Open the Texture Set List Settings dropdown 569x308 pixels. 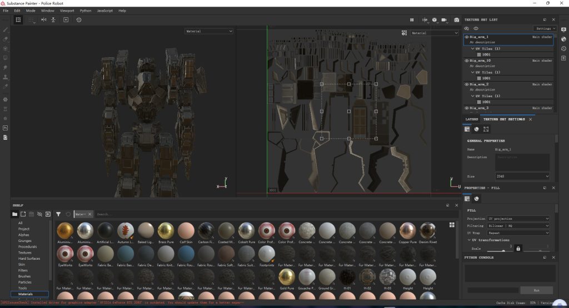pos(545,29)
